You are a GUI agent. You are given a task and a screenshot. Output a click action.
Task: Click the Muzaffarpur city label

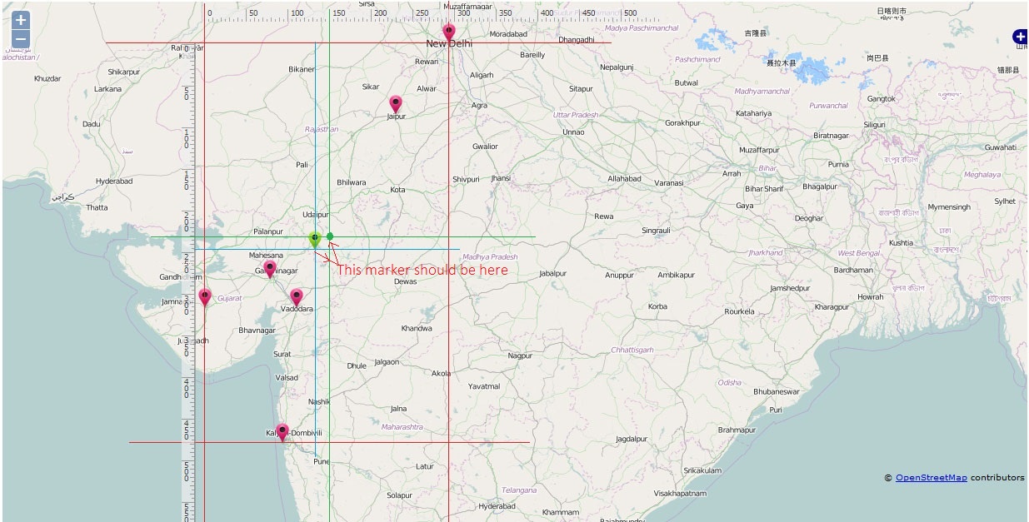pos(759,150)
